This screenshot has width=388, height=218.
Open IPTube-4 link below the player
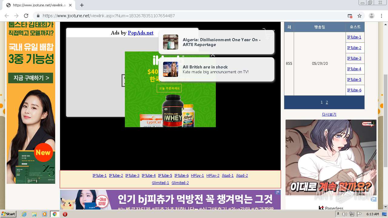click(149, 176)
